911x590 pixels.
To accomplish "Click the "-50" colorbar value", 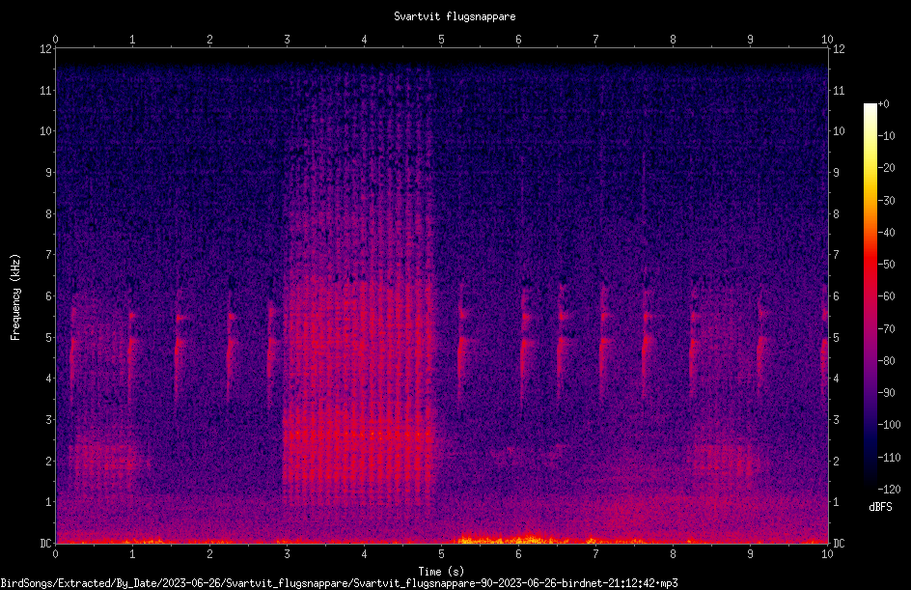I will [886, 265].
